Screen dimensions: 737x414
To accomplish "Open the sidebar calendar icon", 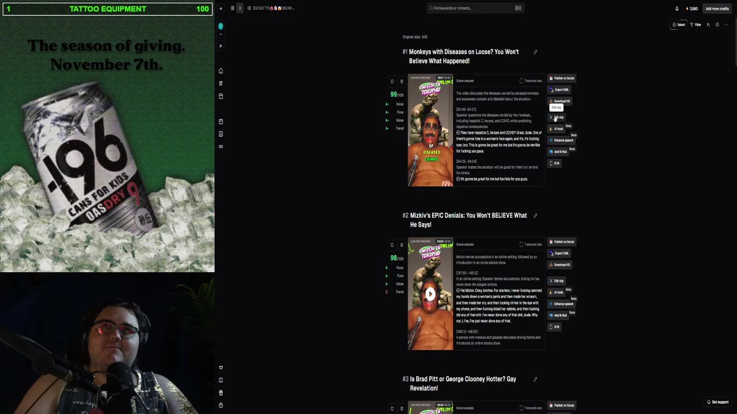I will click(221, 121).
